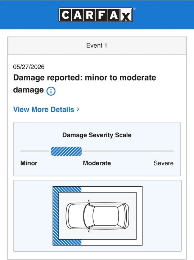Click the Minor label on severity scale
194x260 pixels.
coord(29,163)
